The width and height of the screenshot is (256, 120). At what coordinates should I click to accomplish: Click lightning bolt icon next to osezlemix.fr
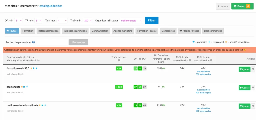27,87
